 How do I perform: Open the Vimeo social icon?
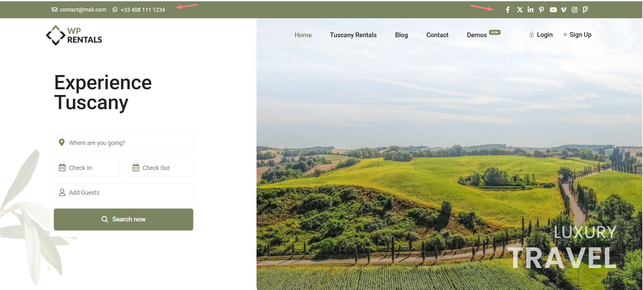pyautogui.click(x=563, y=10)
